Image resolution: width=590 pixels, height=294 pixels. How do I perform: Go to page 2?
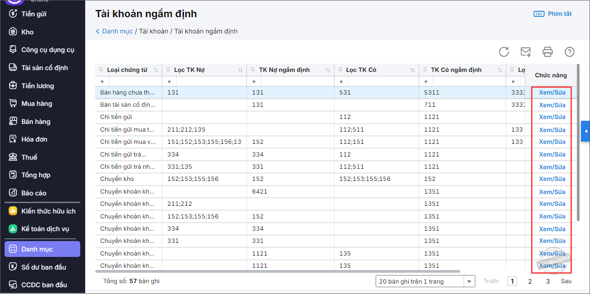point(530,281)
